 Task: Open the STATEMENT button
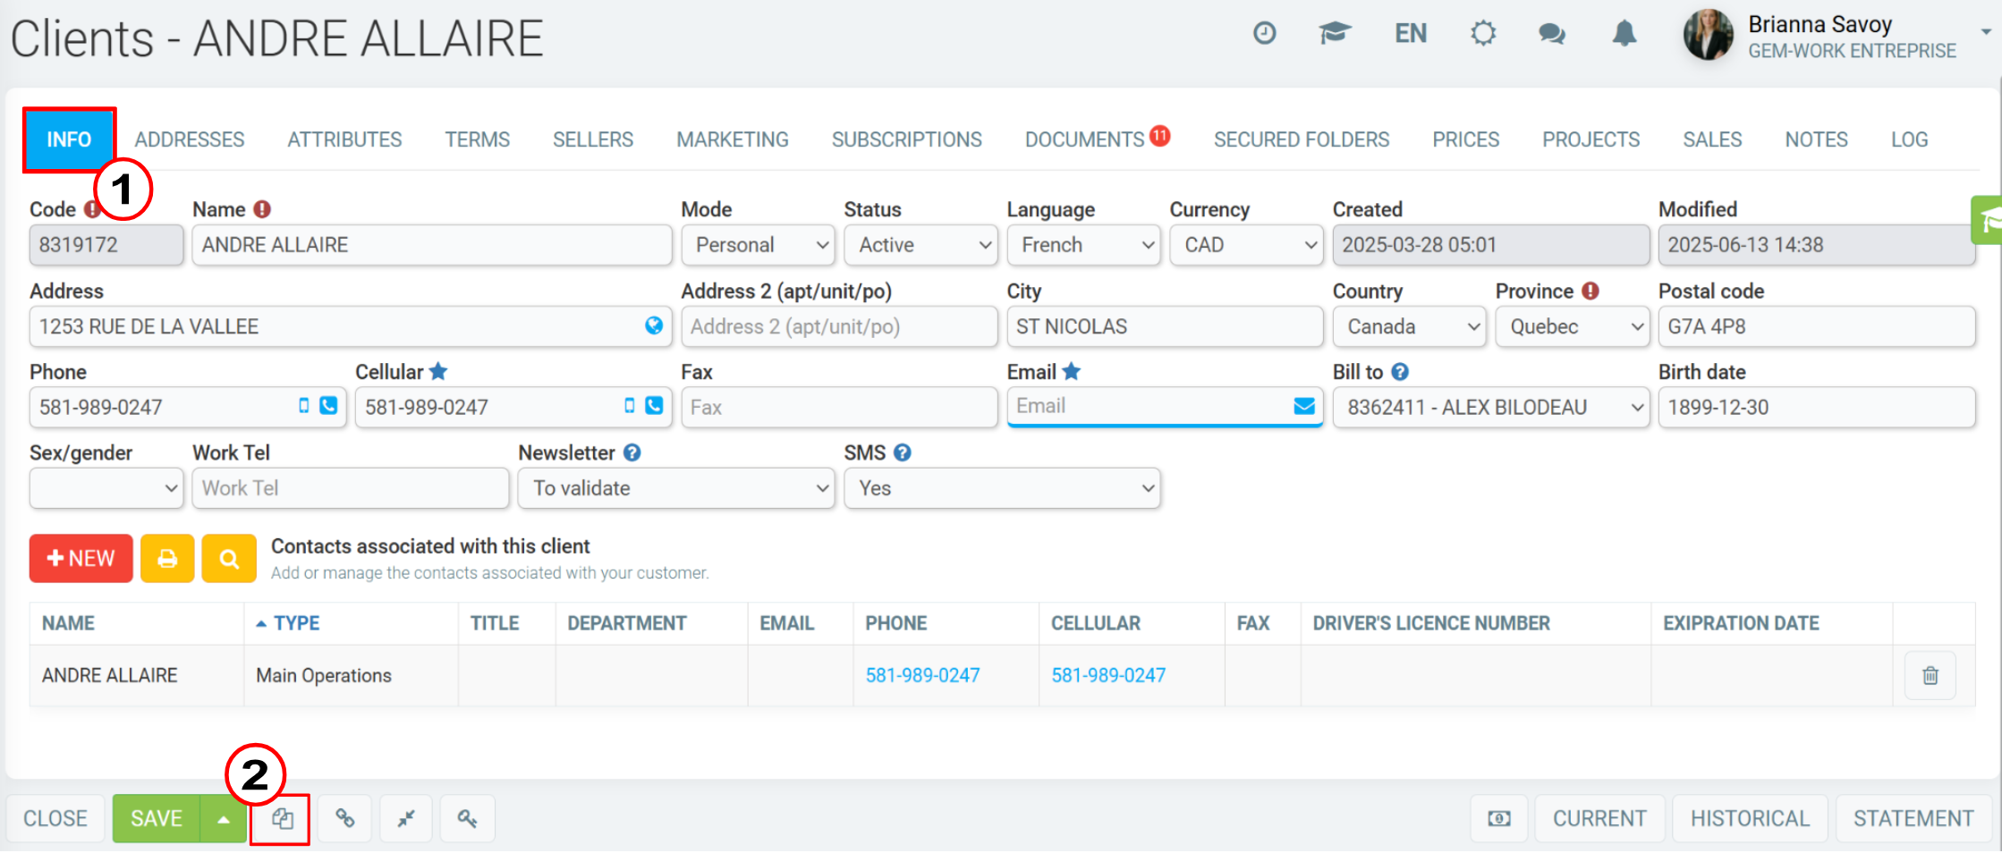coord(1913,818)
